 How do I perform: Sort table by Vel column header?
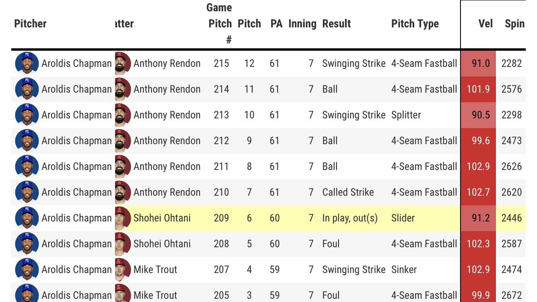pyautogui.click(x=486, y=24)
